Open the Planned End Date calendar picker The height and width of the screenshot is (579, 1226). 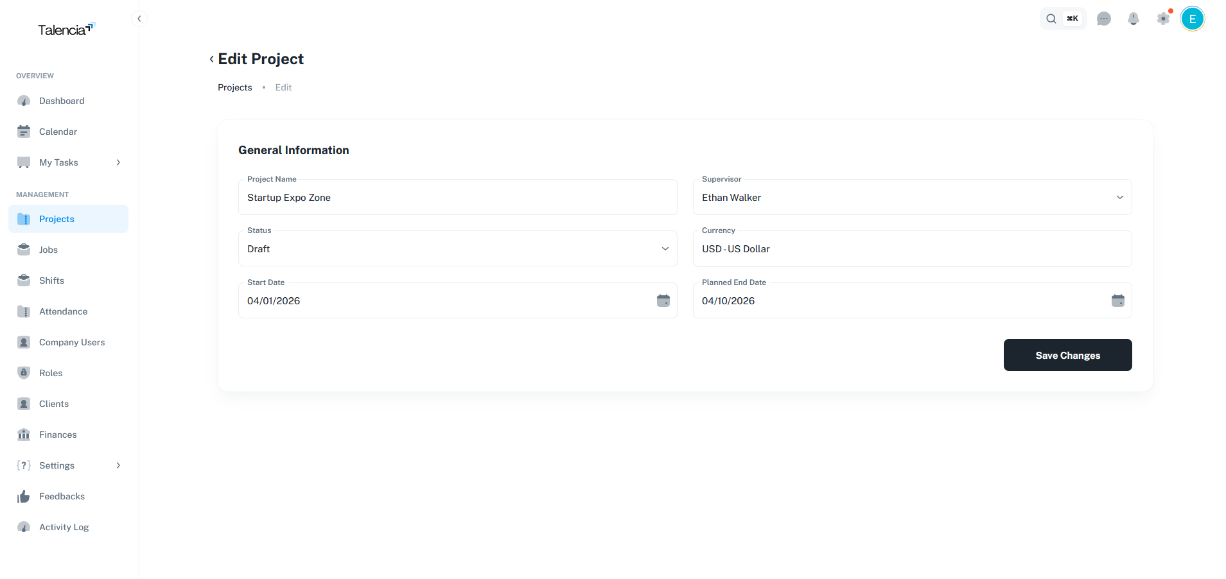click(1117, 300)
